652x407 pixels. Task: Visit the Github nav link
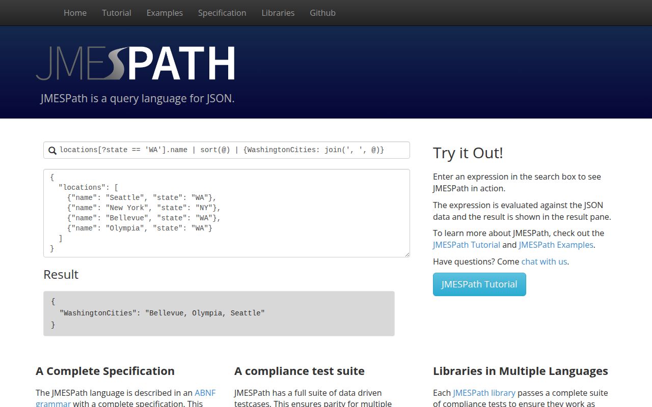point(323,13)
